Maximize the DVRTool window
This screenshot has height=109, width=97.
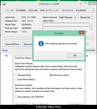pyautogui.click(x=86, y=3)
